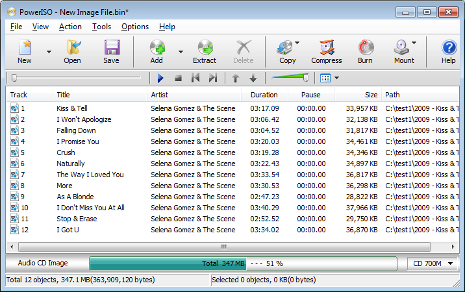
Task: Select the track I Promise You
Action: (x=78, y=141)
